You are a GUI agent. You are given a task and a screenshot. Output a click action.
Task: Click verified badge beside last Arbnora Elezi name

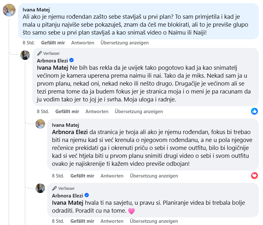click(87, 195)
